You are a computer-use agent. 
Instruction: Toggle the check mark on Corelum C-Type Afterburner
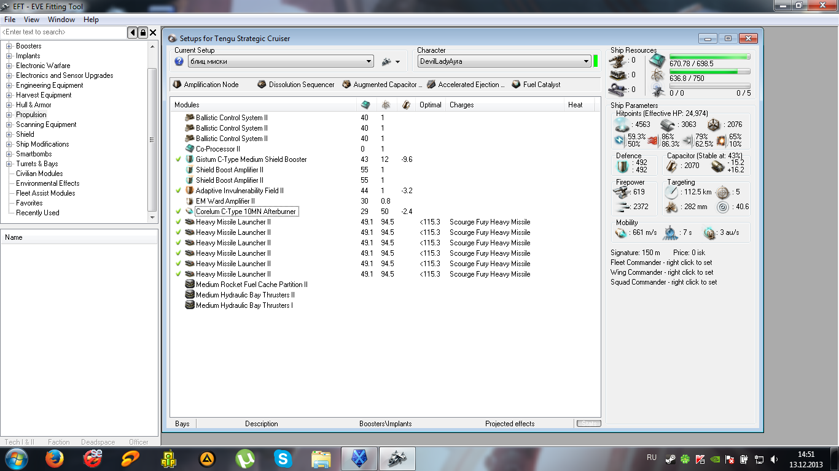click(x=179, y=212)
